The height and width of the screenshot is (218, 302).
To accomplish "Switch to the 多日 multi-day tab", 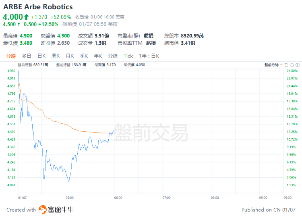I will pyautogui.click(x=27, y=56).
